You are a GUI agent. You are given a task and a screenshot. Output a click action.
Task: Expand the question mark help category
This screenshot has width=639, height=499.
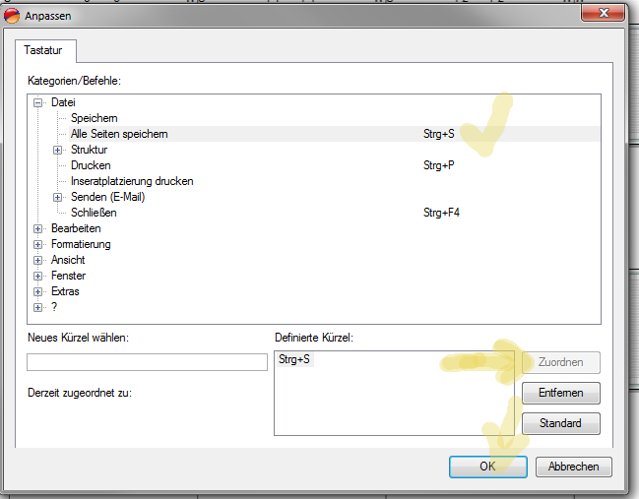pos(38,307)
